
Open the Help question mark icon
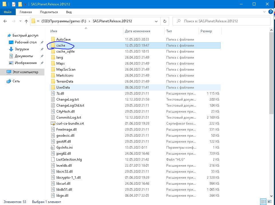pos(270,12)
